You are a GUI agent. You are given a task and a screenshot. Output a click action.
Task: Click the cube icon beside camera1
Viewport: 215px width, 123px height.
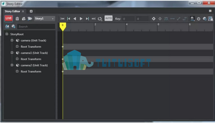pos(18,53)
